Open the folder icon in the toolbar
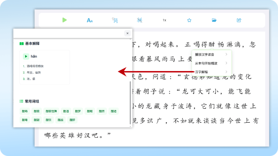Image resolution: width=278 pixels, height=156 pixels. pos(214,20)
